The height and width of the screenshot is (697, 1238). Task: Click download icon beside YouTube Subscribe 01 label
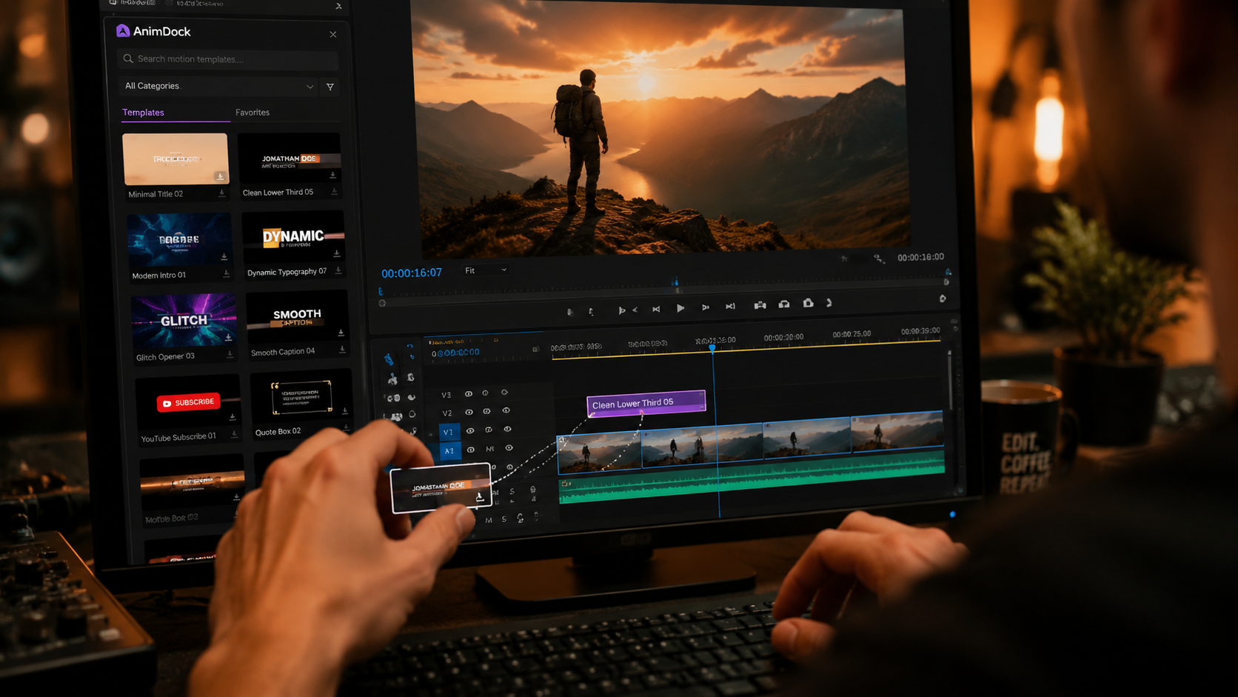pyautogui.click(x=234, y=435)
